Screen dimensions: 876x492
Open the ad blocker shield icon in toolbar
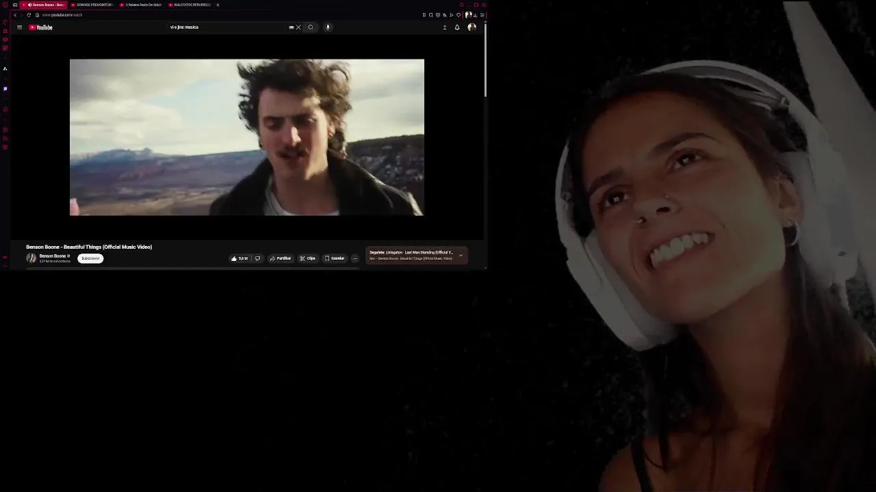[438, 15]
